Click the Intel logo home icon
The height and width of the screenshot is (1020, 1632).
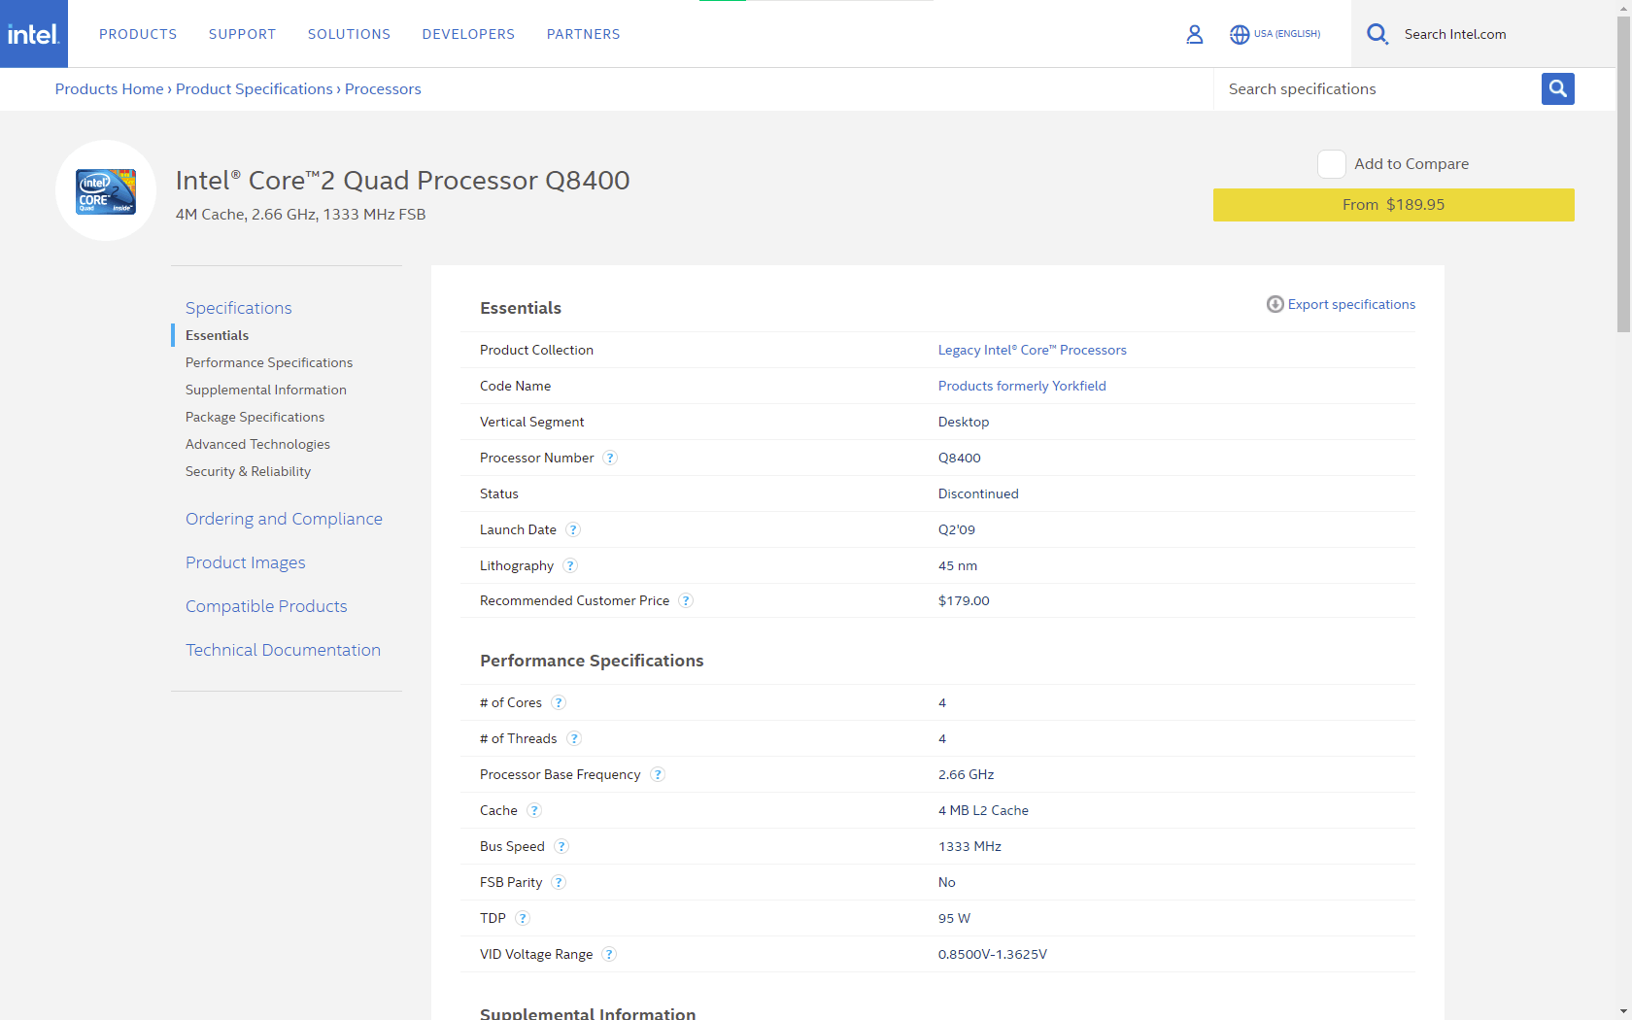[x=34, y=34]
